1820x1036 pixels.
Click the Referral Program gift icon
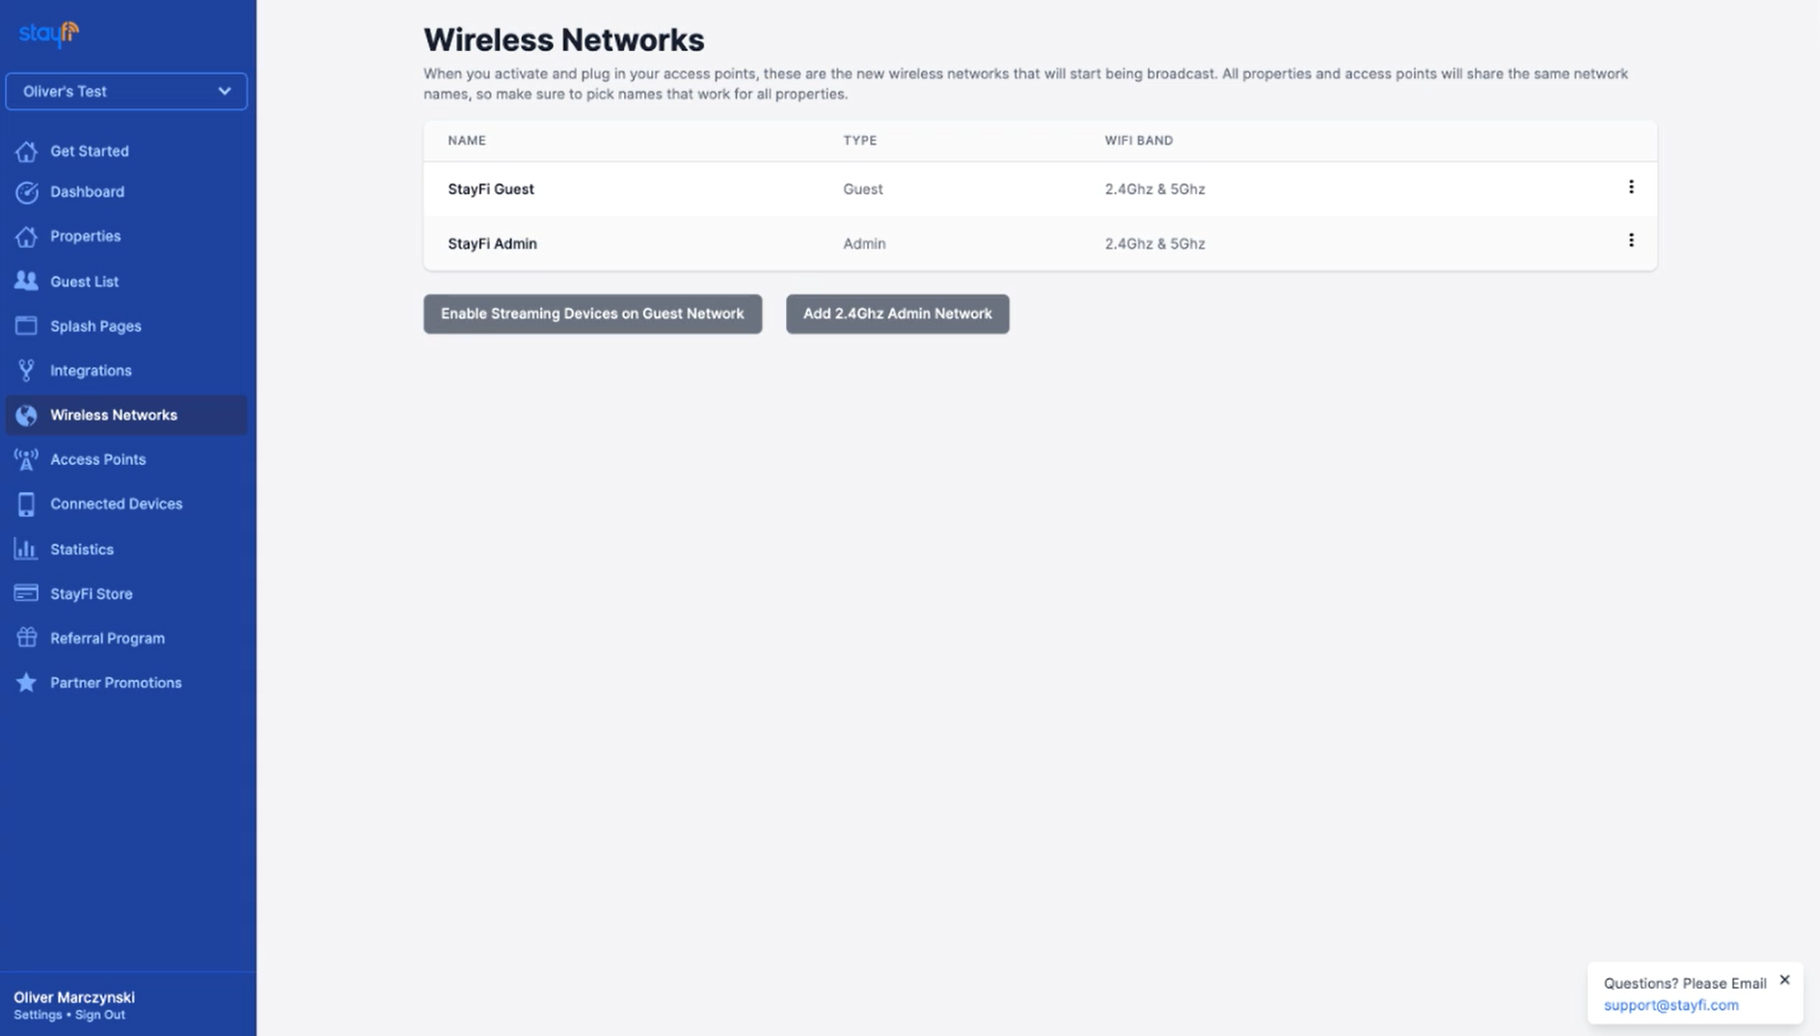tap(26, 638)
